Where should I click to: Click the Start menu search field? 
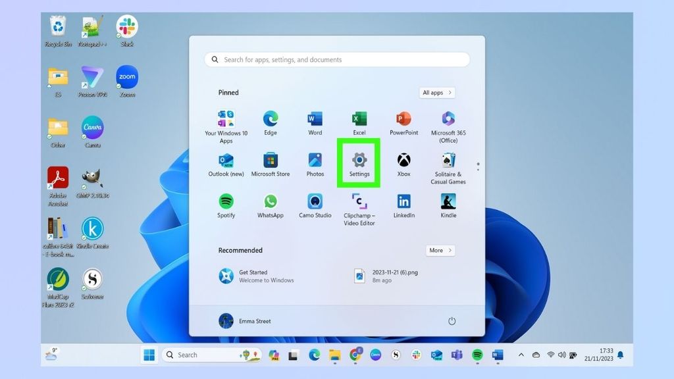pyautogui.click(x=336, y=59)
